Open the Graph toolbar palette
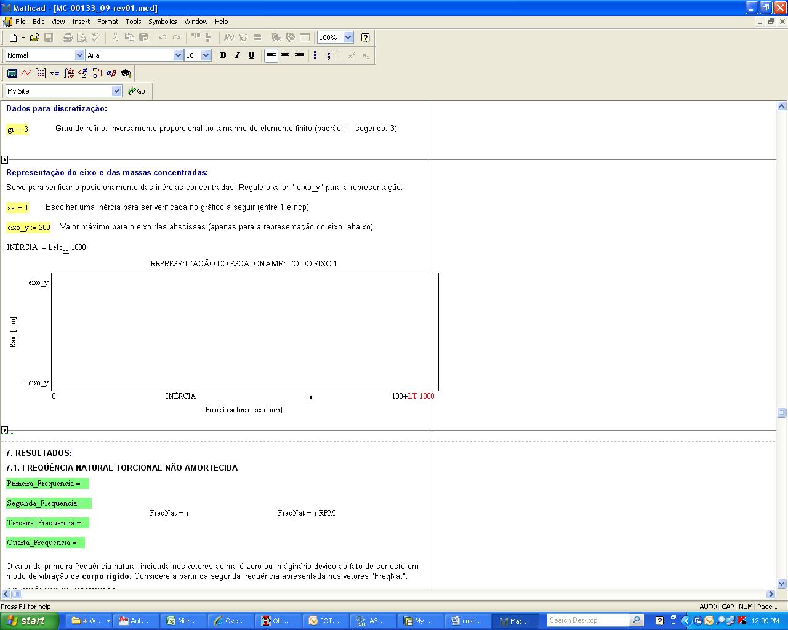788x630 pixels. (26, 73)
